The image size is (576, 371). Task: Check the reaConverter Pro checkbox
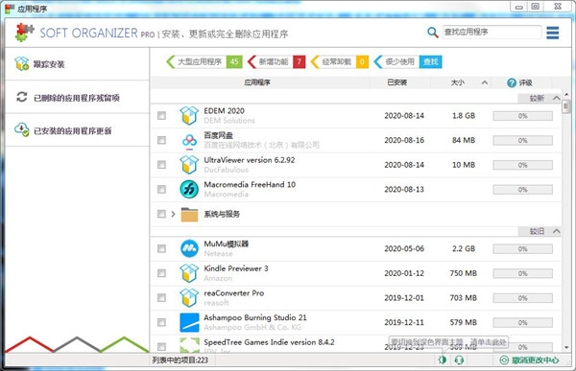pyautogui.click(x=161, y=298)
